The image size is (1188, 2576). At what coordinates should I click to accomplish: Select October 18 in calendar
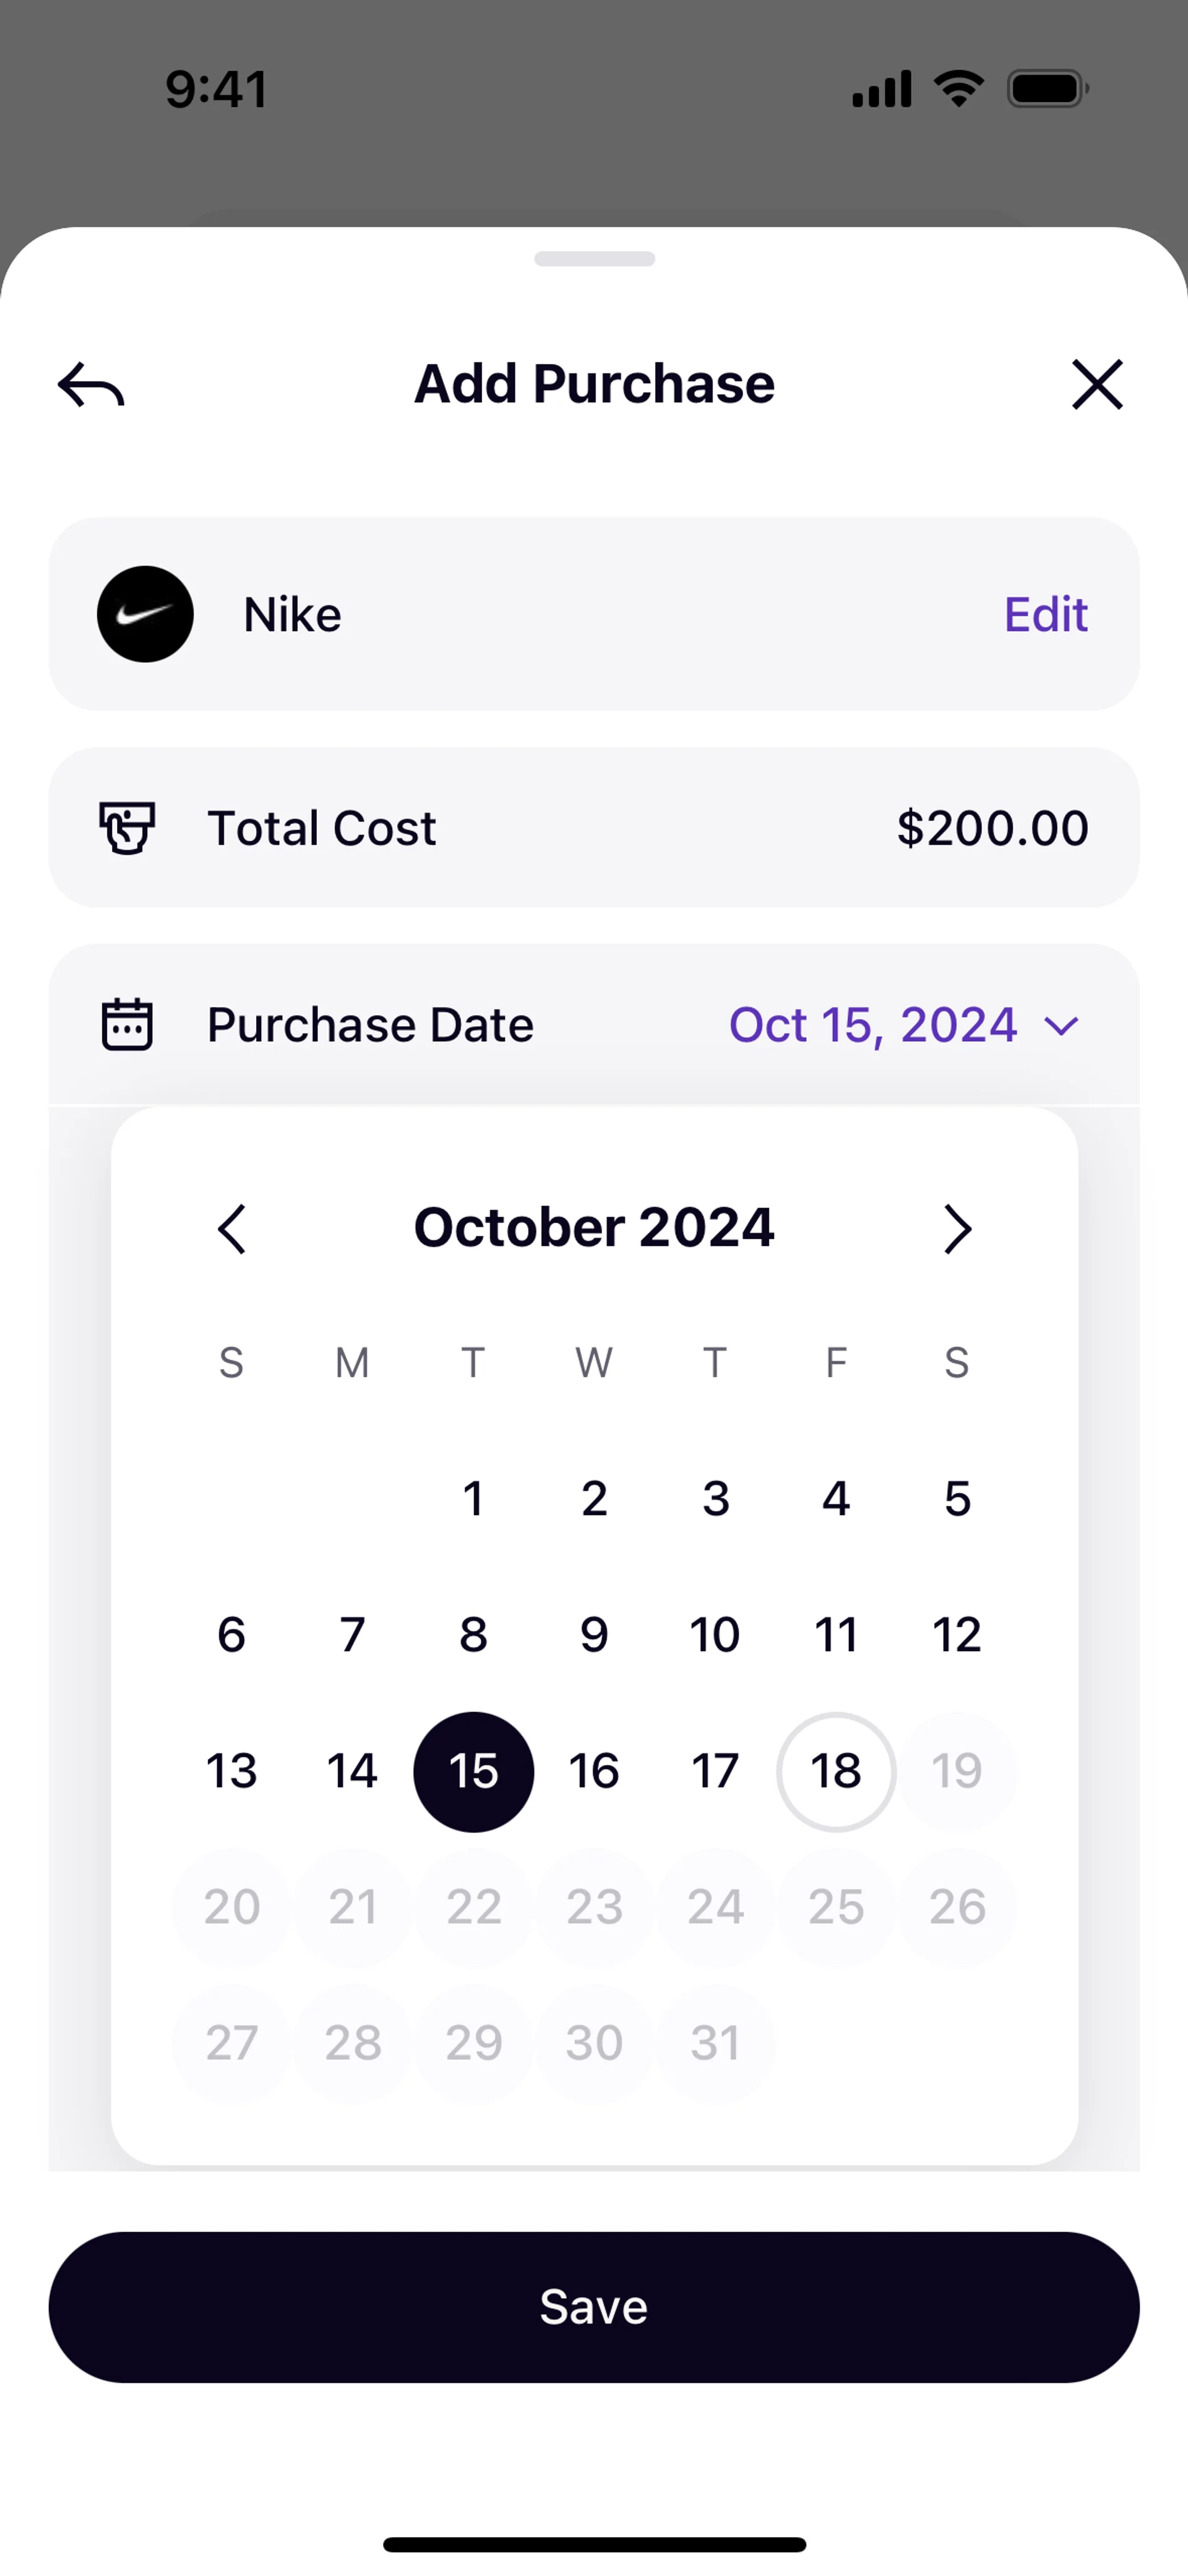(x=836, y=1772)
